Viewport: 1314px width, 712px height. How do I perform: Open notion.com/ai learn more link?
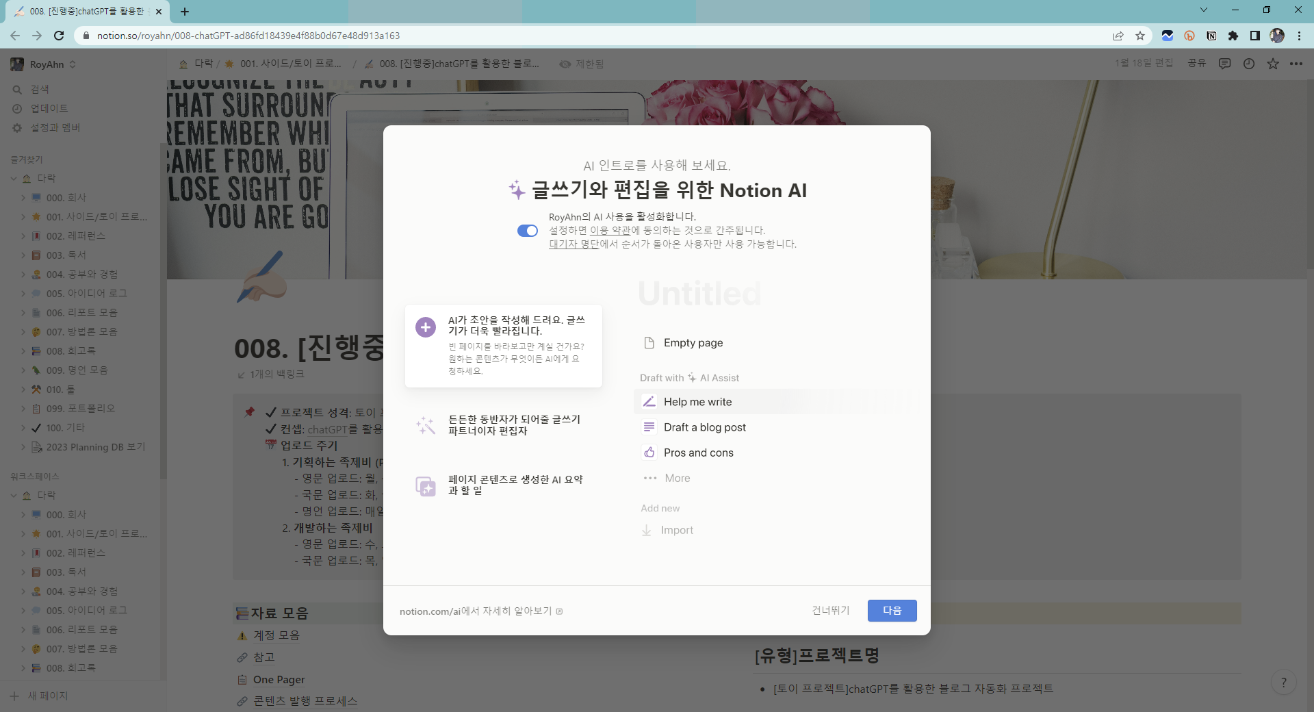(481, 611)
